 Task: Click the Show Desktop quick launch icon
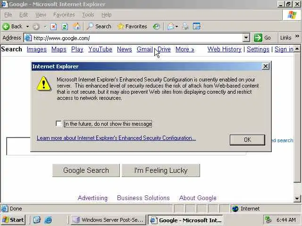tap(37, 220)
